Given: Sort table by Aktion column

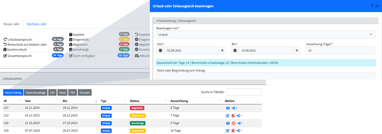Looking at the screenshot, I should tap(242, 101).
